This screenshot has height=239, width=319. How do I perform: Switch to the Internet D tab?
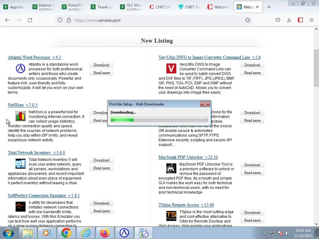point(44,7)
